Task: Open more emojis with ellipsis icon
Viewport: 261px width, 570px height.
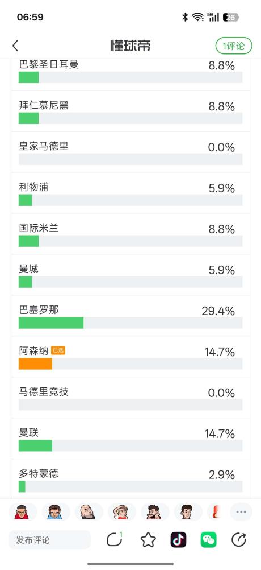Action: [x=241, y=512]
